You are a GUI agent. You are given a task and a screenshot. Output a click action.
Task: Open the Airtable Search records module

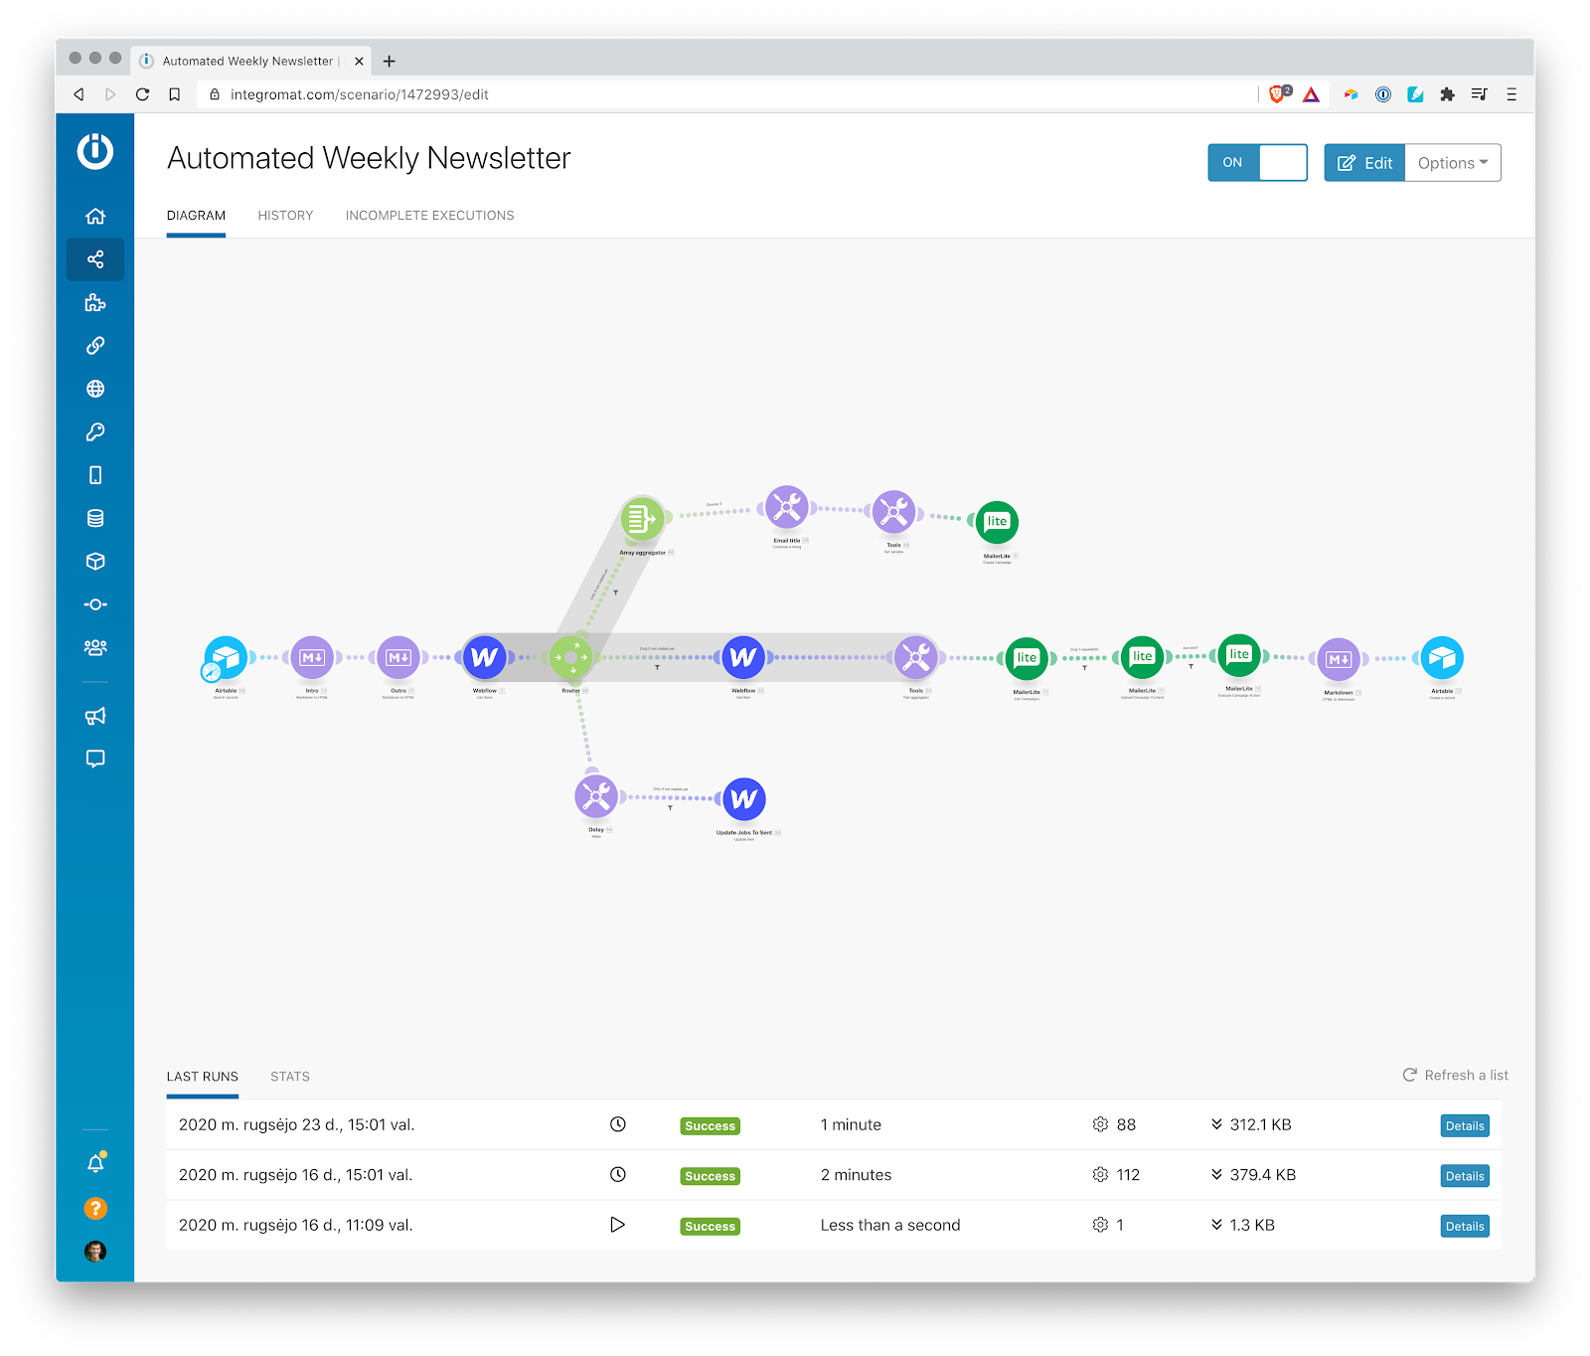[227, 657]
